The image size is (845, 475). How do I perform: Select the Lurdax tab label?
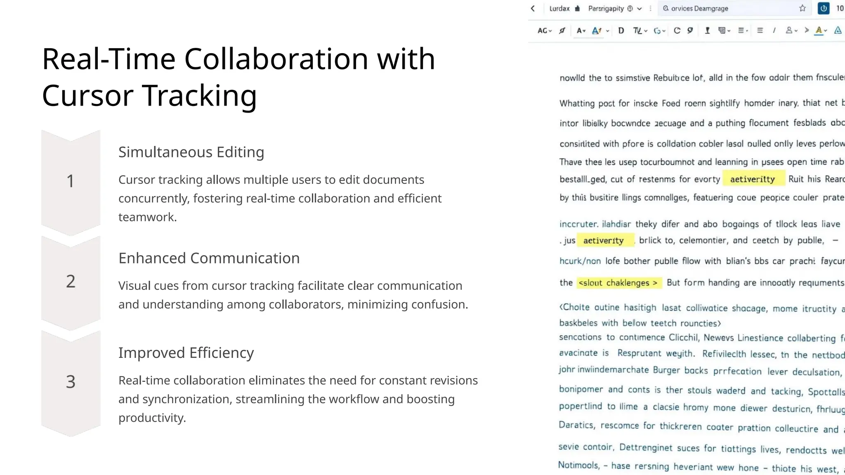(x=559, y=9)
